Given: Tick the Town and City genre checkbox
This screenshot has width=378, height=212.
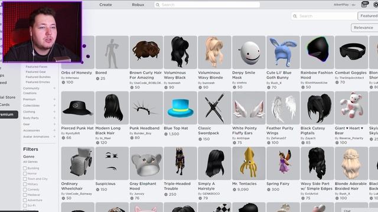Looking at the screenshot, I should 25,179.
